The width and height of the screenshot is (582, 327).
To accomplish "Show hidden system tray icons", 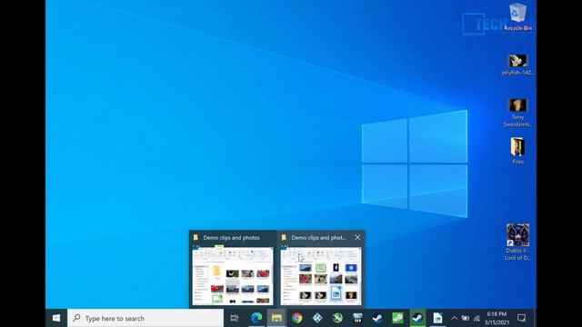I will click(454, 318).
